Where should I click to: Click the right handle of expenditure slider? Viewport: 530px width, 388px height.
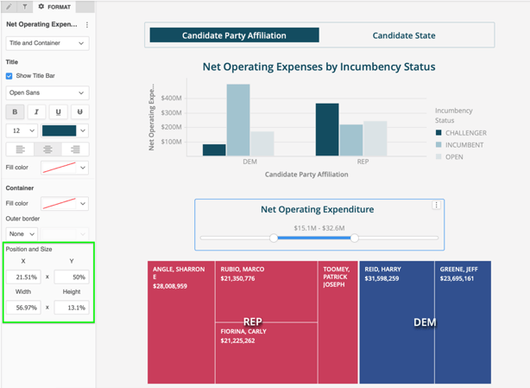354,238
